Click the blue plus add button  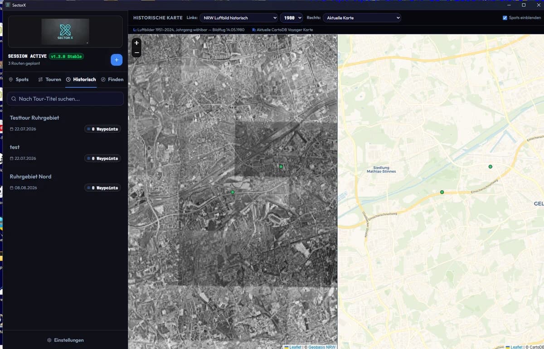point(117,60)
